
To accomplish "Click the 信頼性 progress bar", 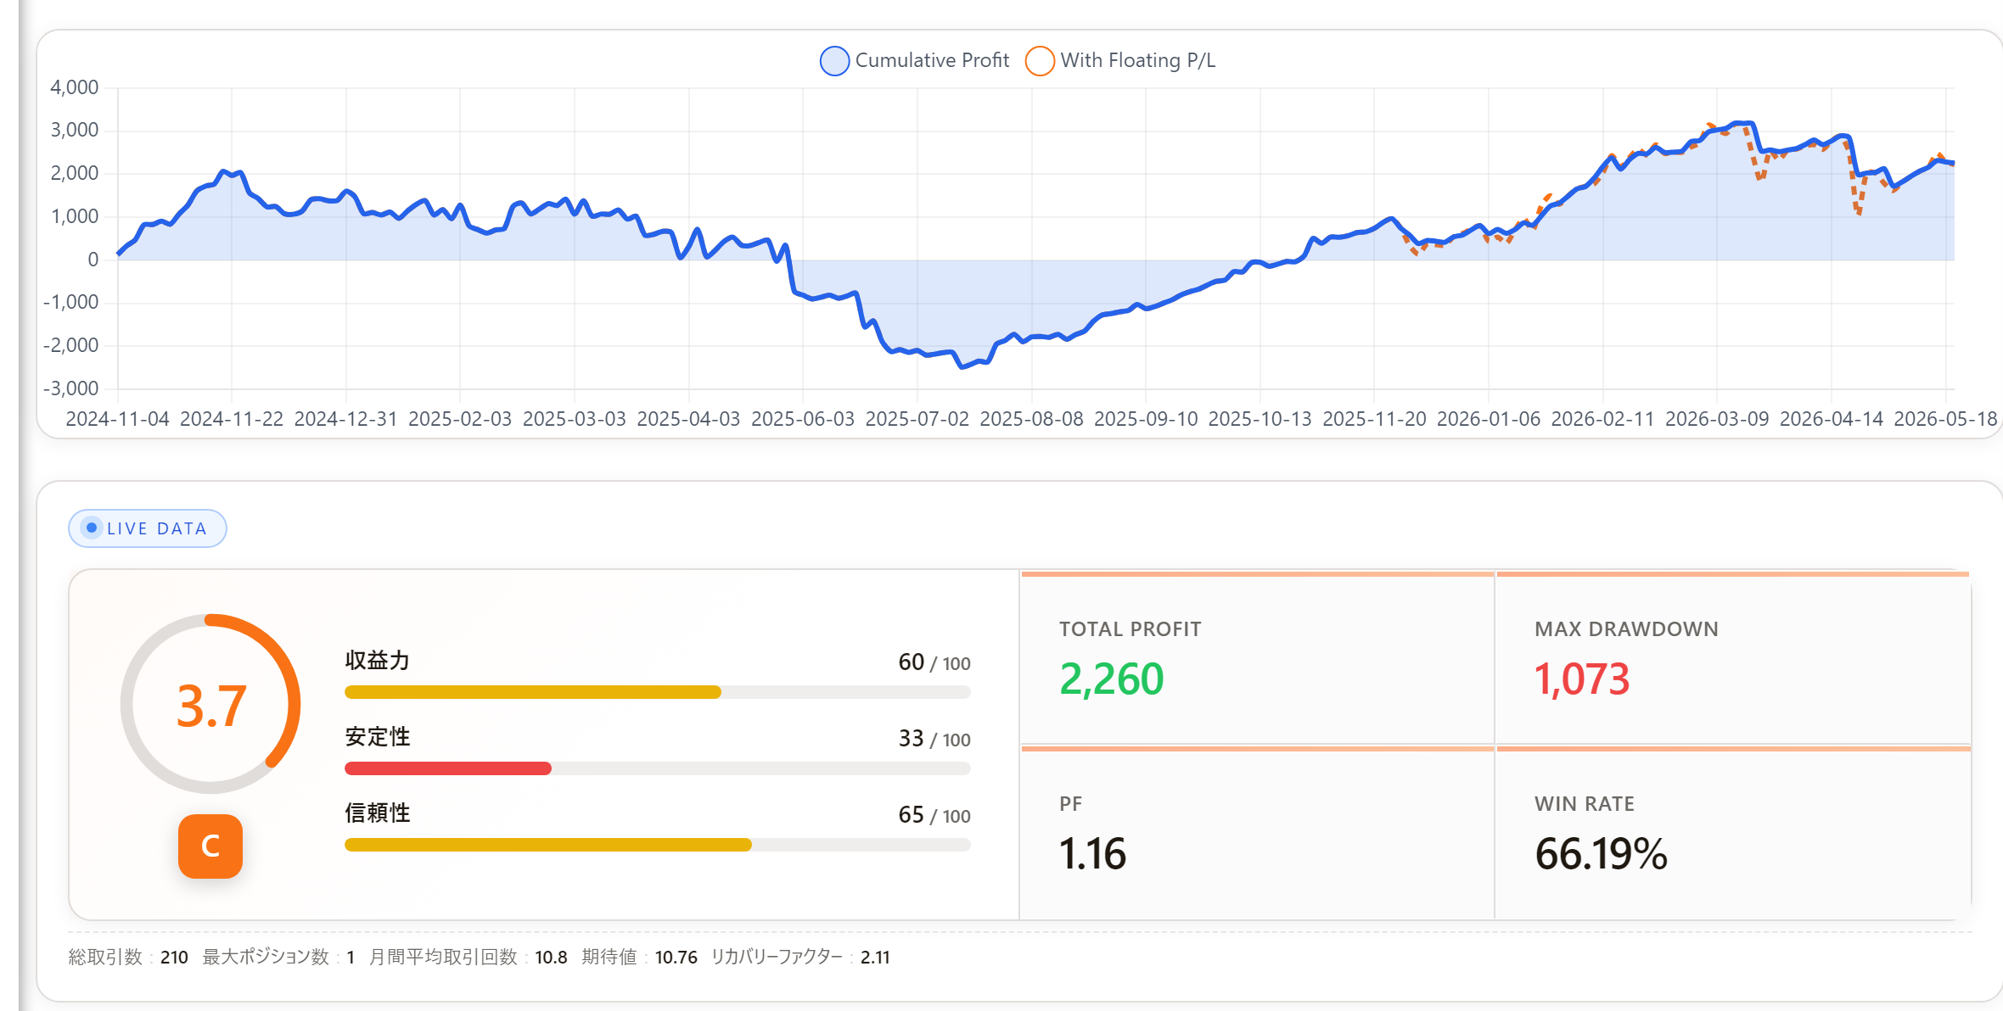I will [658, 845].
